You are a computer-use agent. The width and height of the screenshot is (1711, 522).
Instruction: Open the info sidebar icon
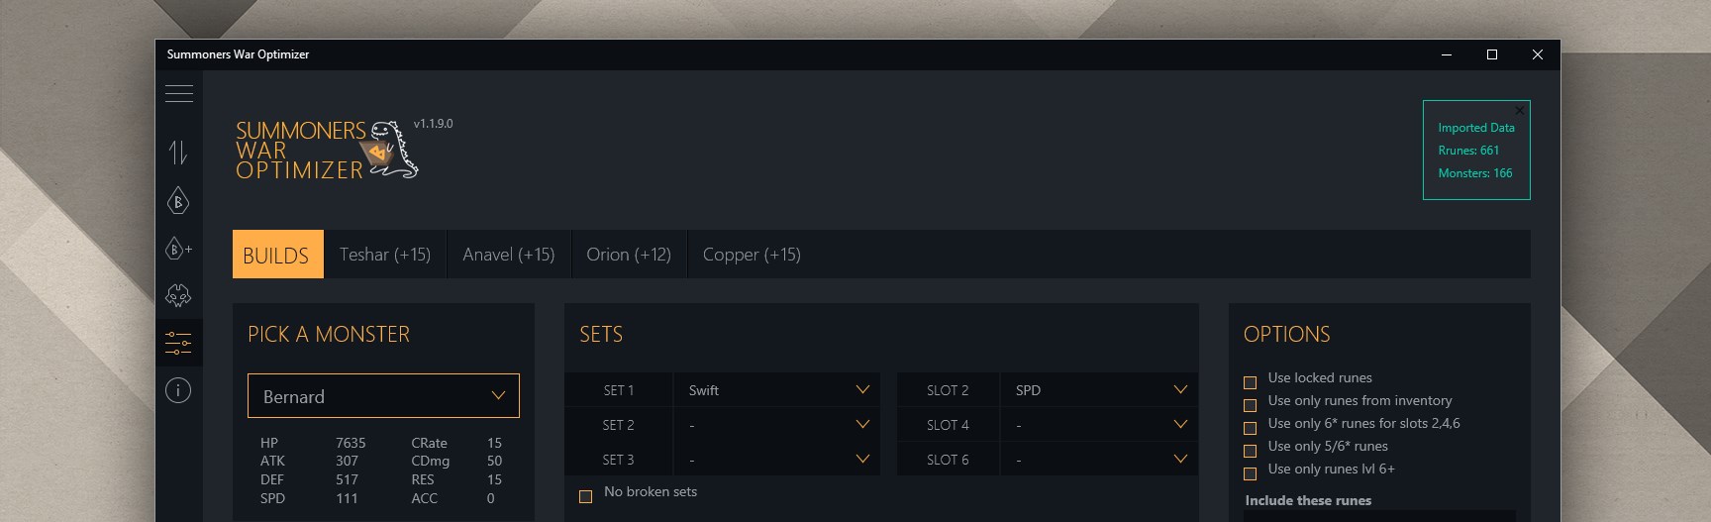(x=178, y=390)
